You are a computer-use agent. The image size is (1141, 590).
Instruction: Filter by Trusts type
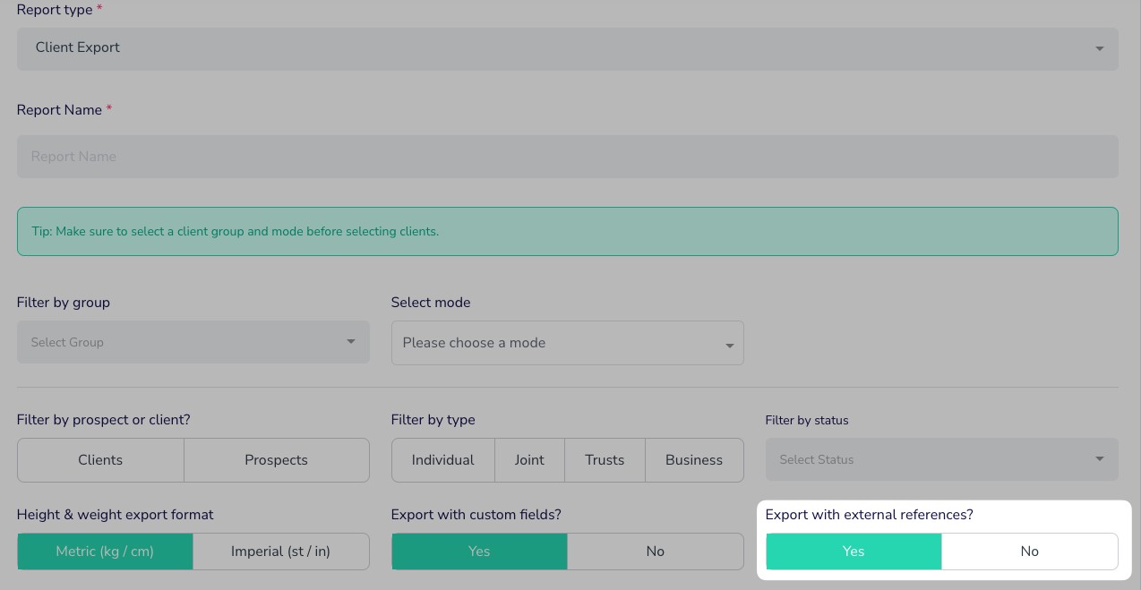click(x=605, y=460)
